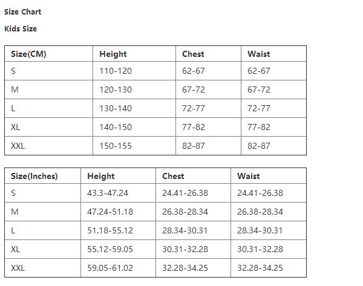Click the Chest header in CM table

tap(193, 54)
